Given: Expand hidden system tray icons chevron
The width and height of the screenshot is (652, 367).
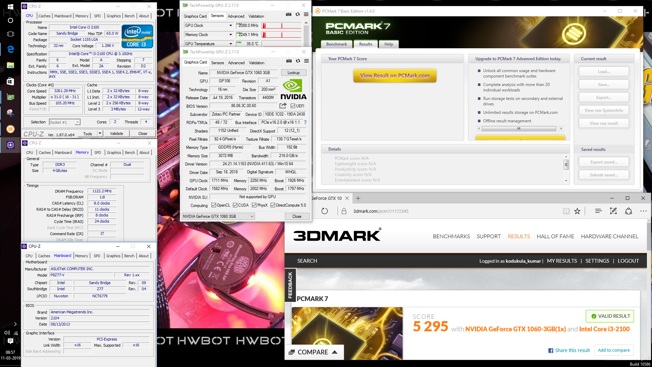Looking at the screenshot, I should coord(15,324).
